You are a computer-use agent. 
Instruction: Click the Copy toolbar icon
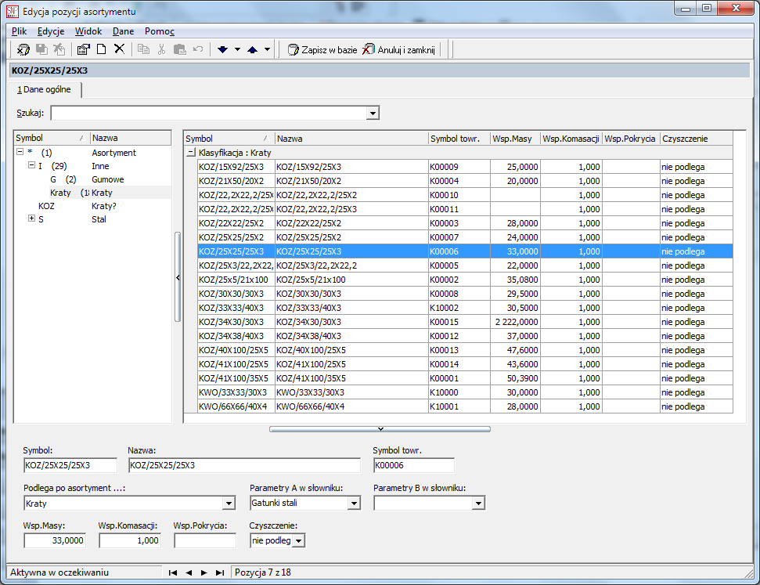143,49
